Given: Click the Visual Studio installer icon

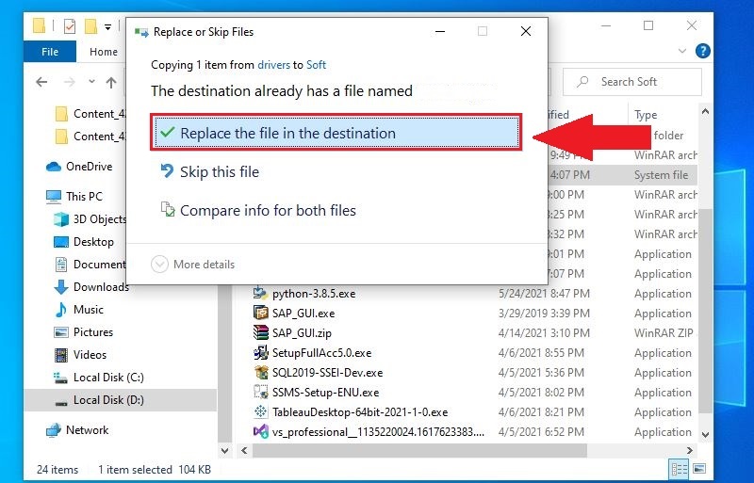Looking at the screenshot, I should pos(261,431).
